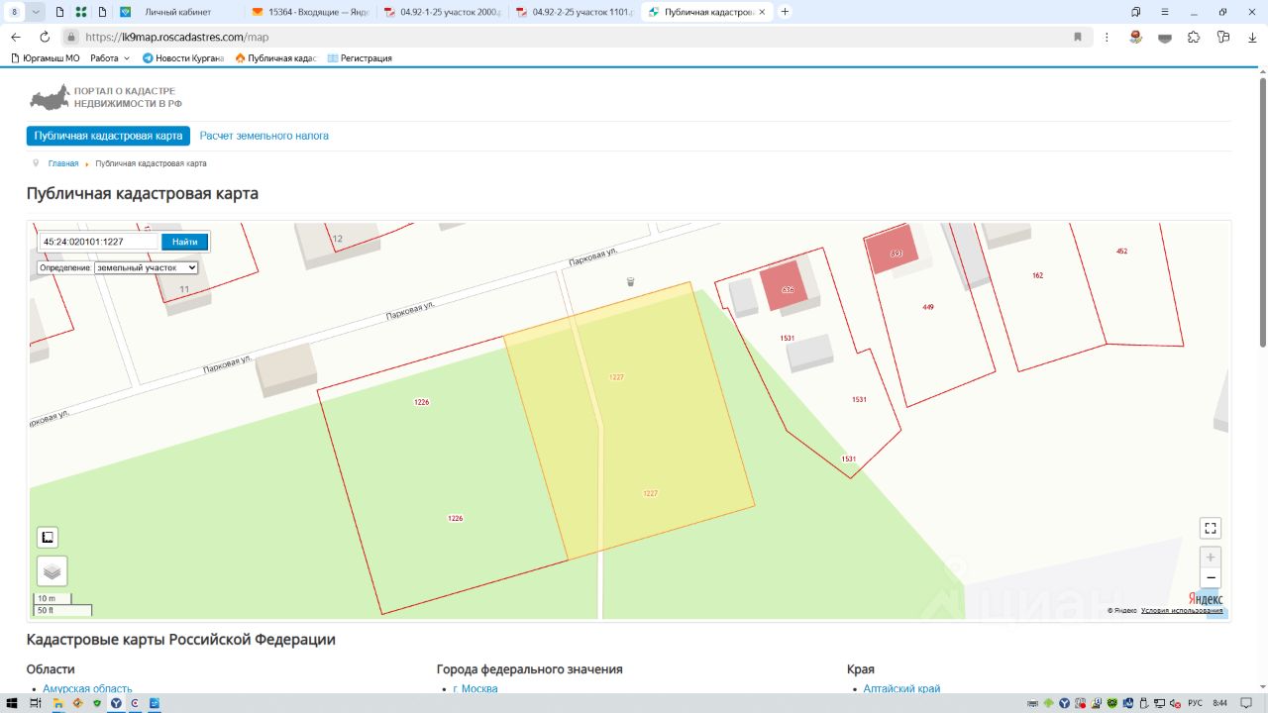Screen dimensions: 1268x713
Task: Open the map layers selector
Action: 53,571
